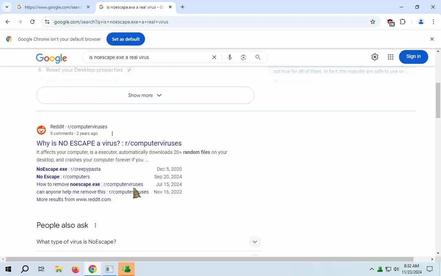Open the Windows Start menu

pos(8,269)
